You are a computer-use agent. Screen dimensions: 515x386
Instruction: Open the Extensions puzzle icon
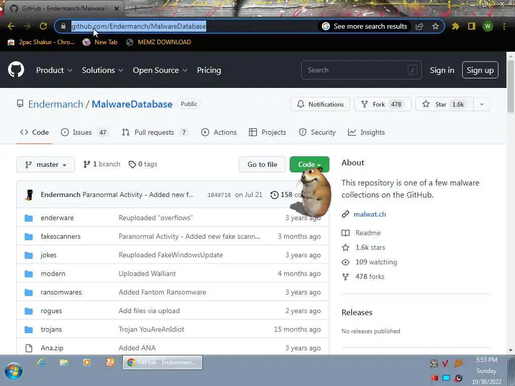[456, 26]
